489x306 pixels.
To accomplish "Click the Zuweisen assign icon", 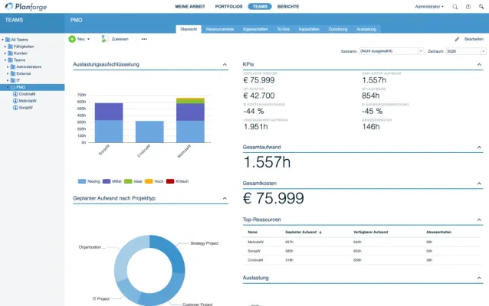I will pyautogui.click(x=104, y=39).
